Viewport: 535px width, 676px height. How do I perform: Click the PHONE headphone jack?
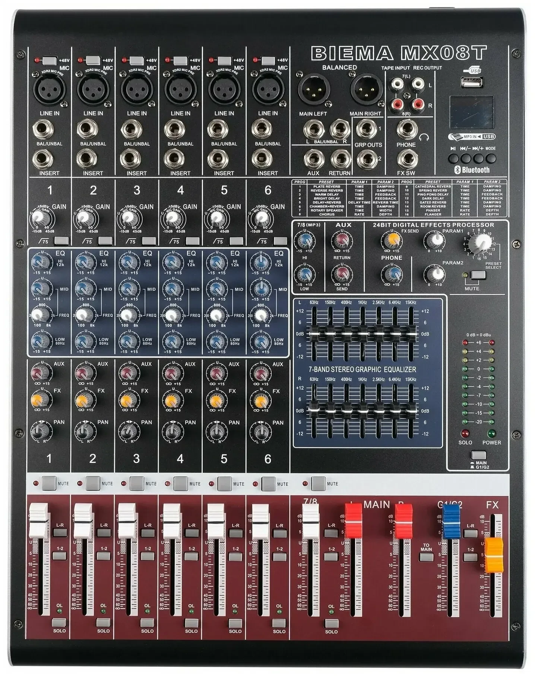(406, 129)
